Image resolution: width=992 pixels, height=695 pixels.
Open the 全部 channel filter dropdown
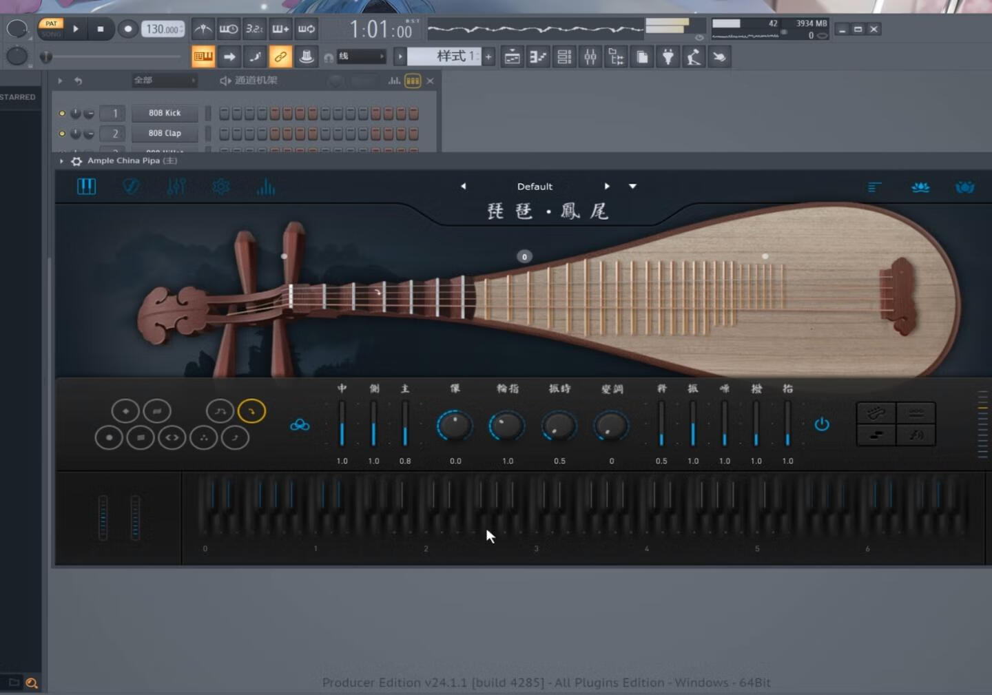164,81
